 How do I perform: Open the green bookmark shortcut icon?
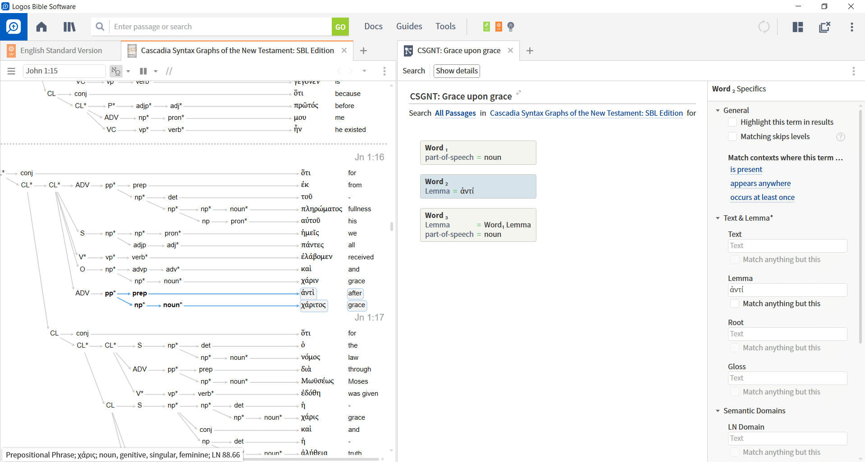click(486, 27)
